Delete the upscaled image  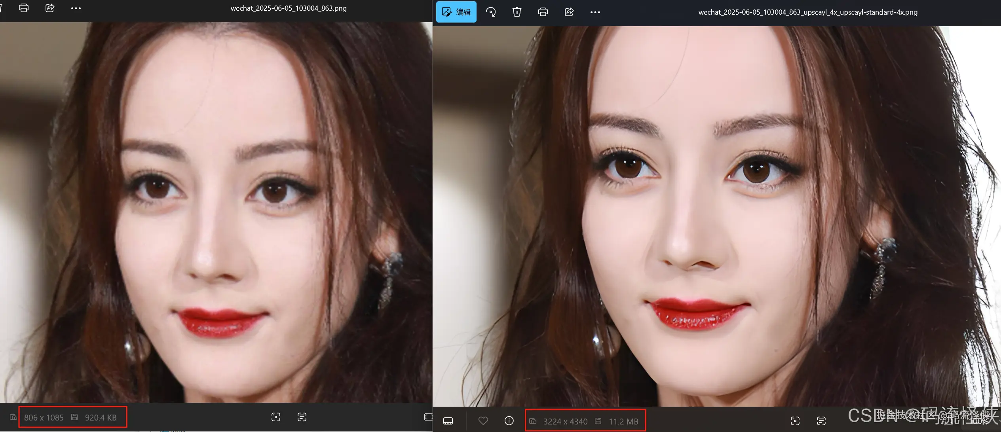coord(516,12)
